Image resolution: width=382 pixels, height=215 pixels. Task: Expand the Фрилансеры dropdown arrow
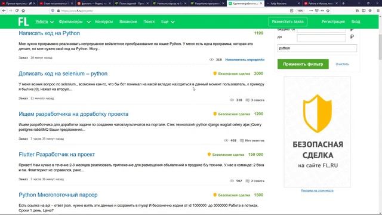89,22
